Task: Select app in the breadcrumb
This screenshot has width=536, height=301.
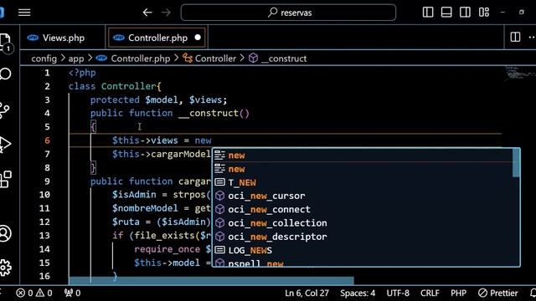Action: [x=76, y=59]
